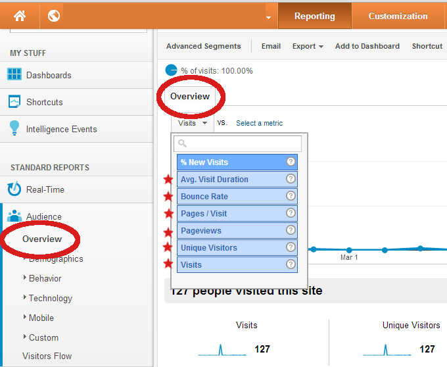447x367 pixels.
Task: Click the Dashboards grid icon
Action: tap(14, 74)
